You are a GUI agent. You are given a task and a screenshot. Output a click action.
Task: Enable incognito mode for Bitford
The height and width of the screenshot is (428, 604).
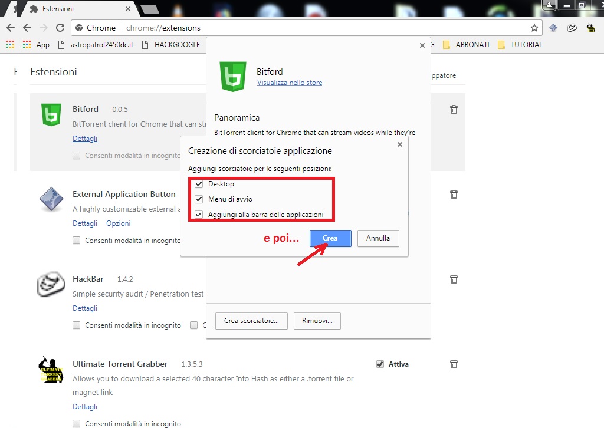[76, 156]
